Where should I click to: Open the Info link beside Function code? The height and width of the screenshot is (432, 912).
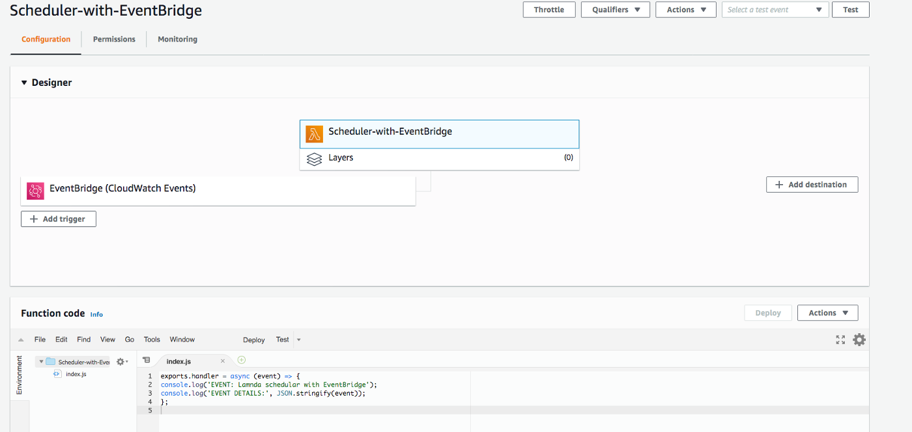coord(96,314)
